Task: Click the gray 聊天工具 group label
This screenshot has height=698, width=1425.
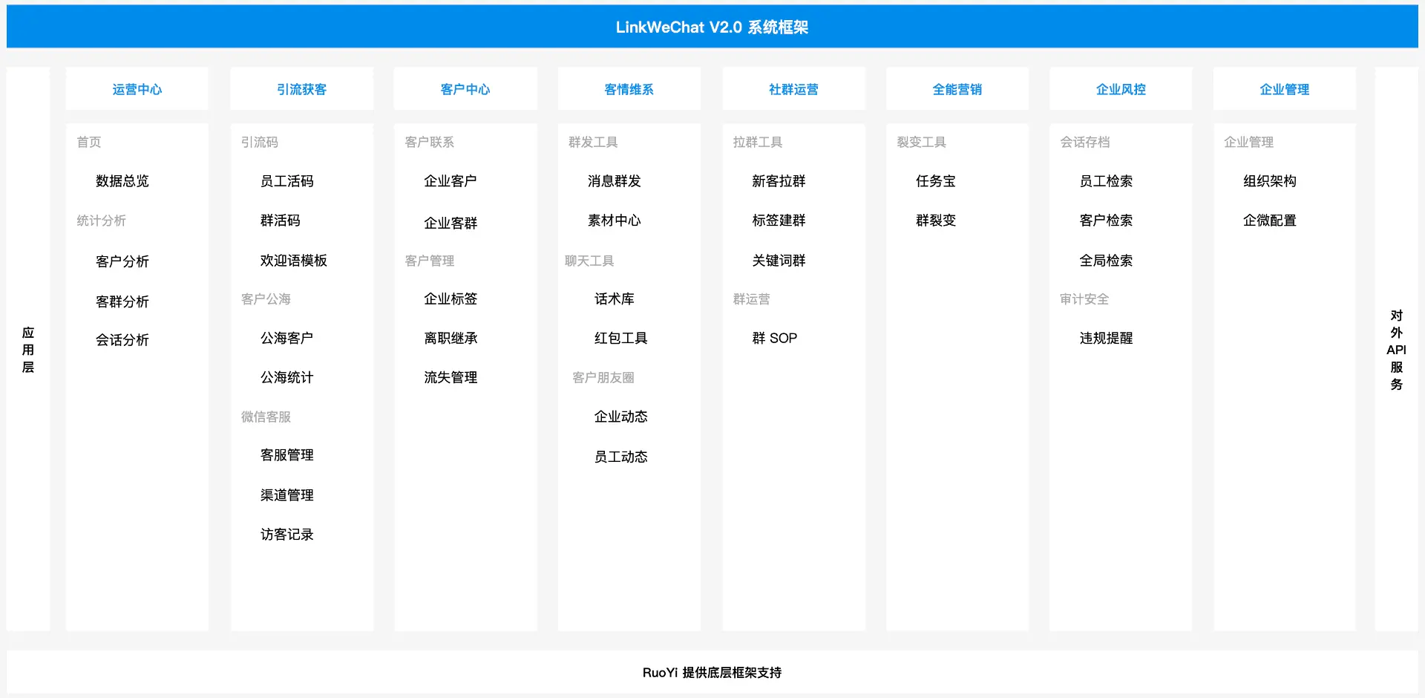Action: [x=589, y=261]
